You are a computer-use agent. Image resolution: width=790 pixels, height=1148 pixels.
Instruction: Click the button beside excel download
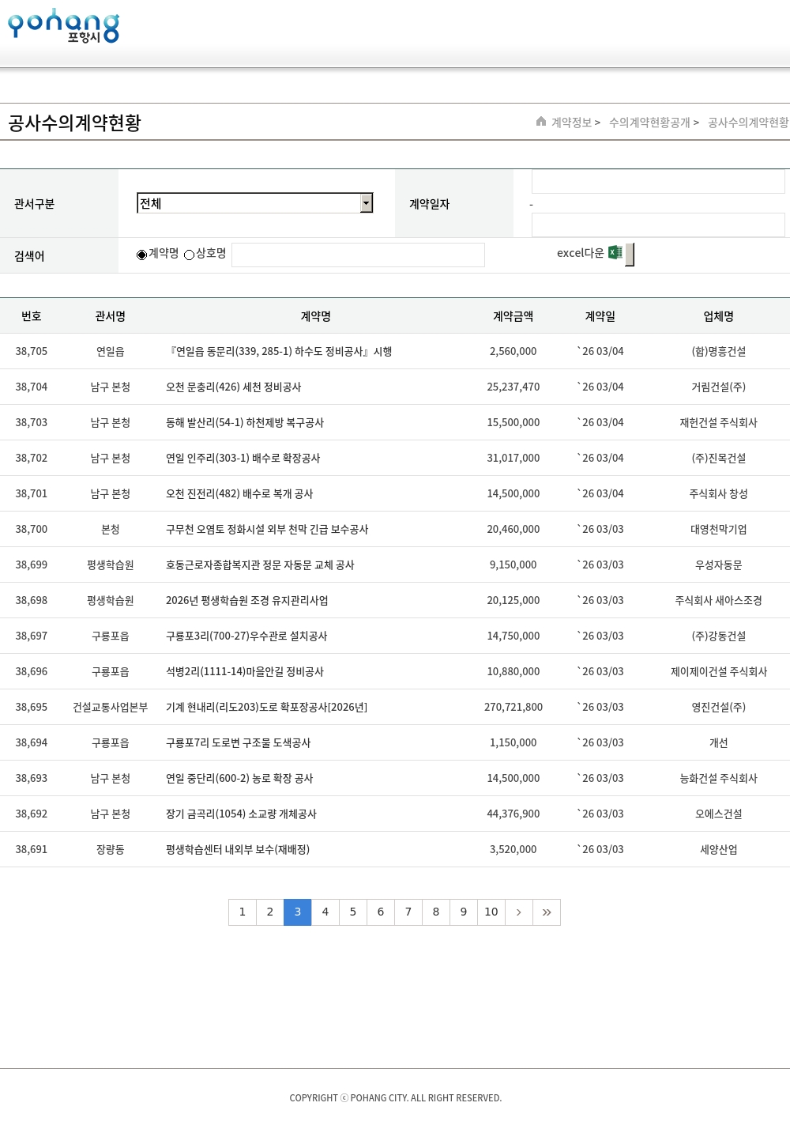tap(630, 255)
